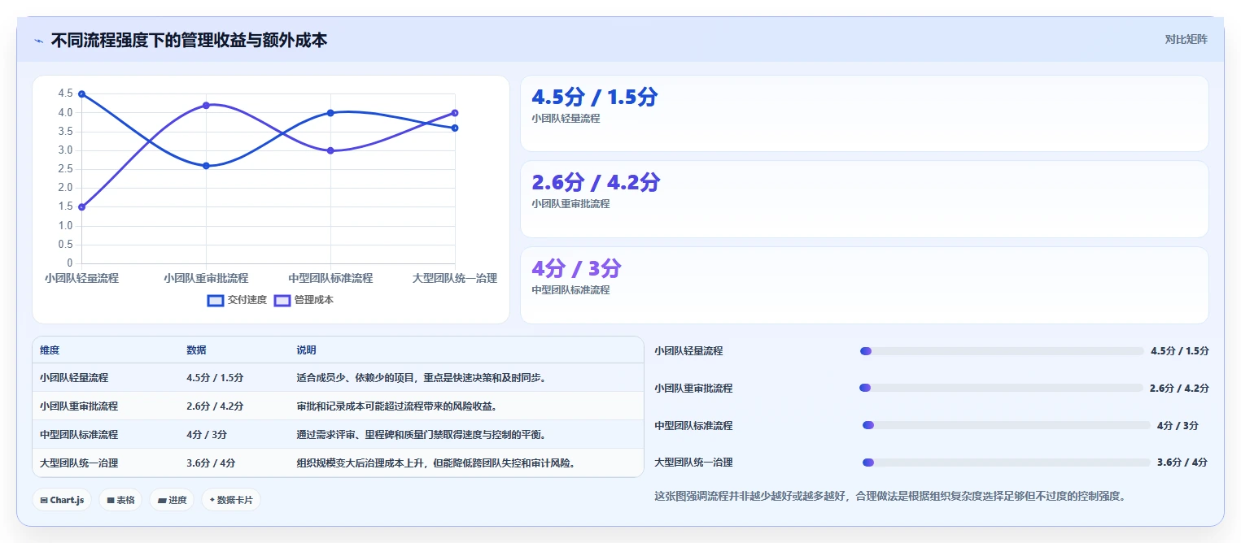The image size is (1241, 543).
Task: Click the 表格 tag button
Action: click(x=121, y=500)
